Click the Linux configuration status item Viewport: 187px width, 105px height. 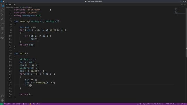pos(178,104)
